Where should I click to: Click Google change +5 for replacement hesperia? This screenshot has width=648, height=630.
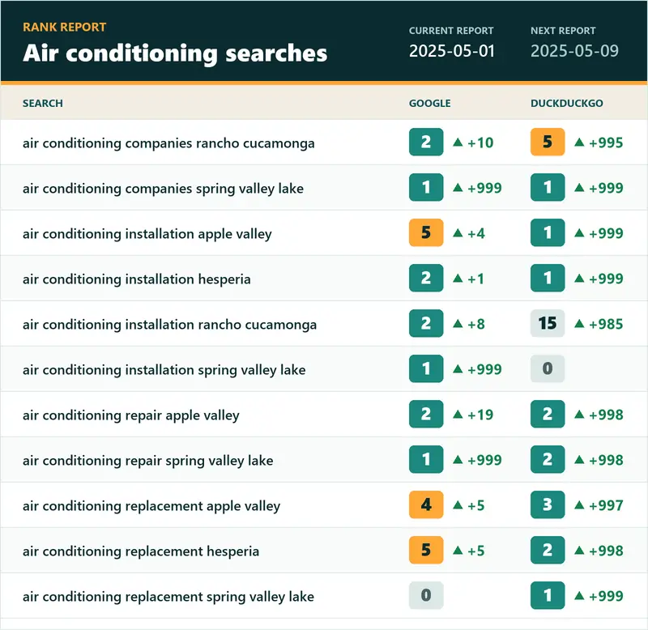point(469,551)
